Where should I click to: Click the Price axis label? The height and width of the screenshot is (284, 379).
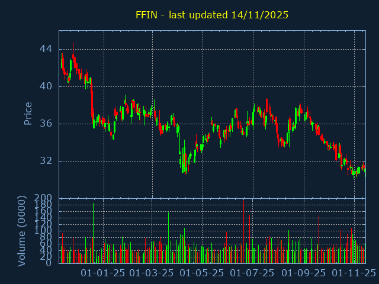[28, 113]
